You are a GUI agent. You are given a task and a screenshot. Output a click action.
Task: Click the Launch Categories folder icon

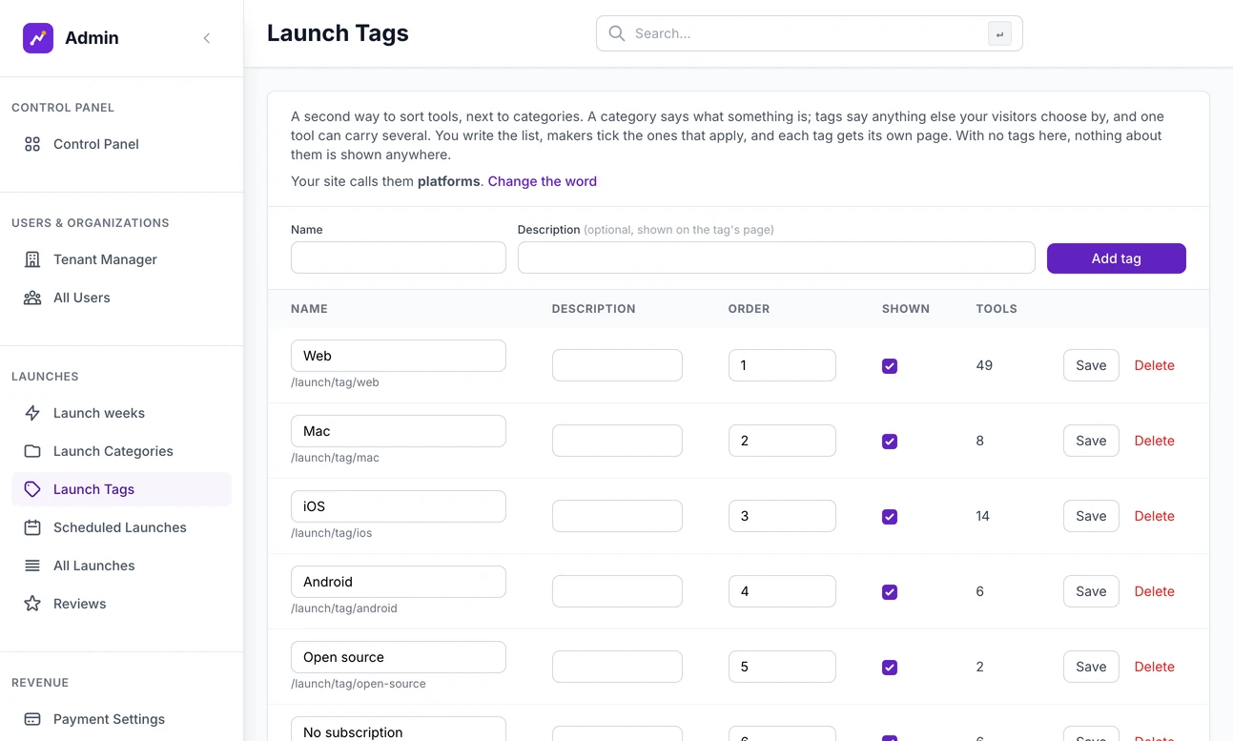32,451
